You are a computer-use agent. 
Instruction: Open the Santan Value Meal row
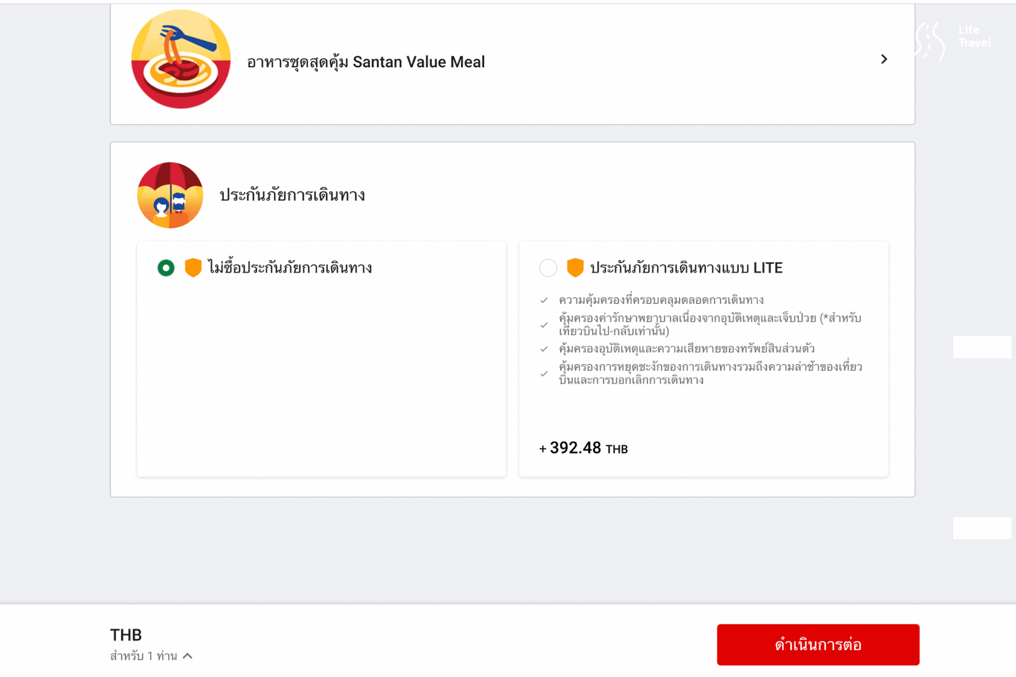(x=512, y=63)
